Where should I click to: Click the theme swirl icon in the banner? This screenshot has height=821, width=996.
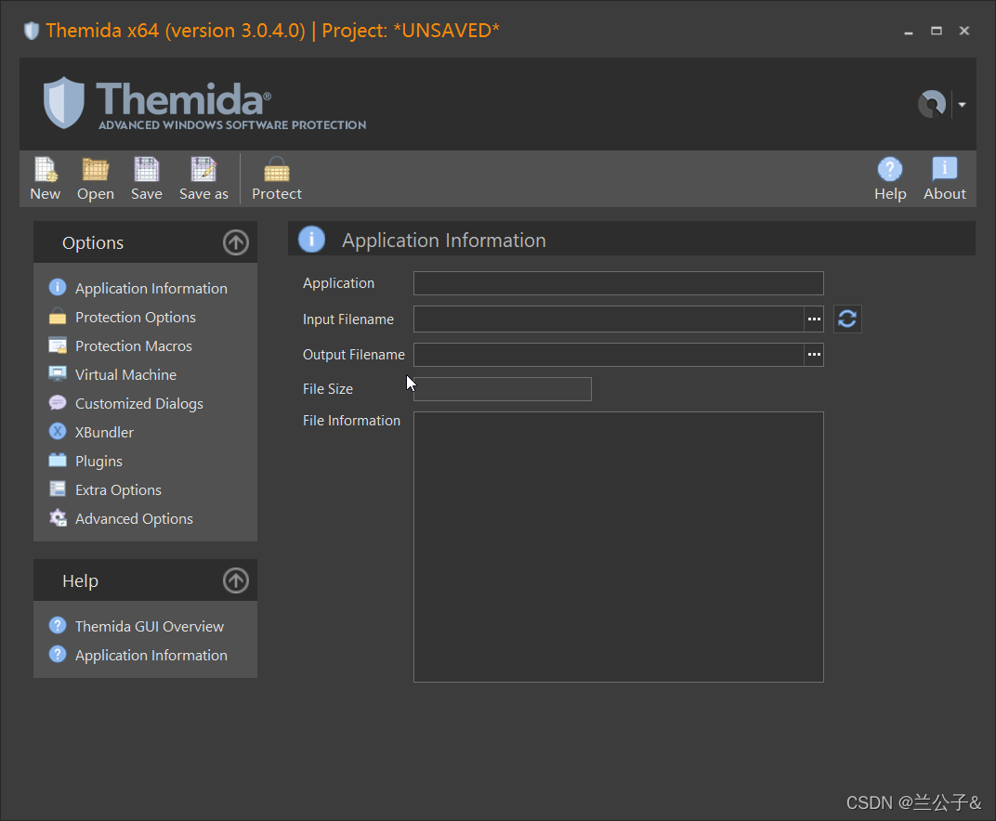coord(932,104)
